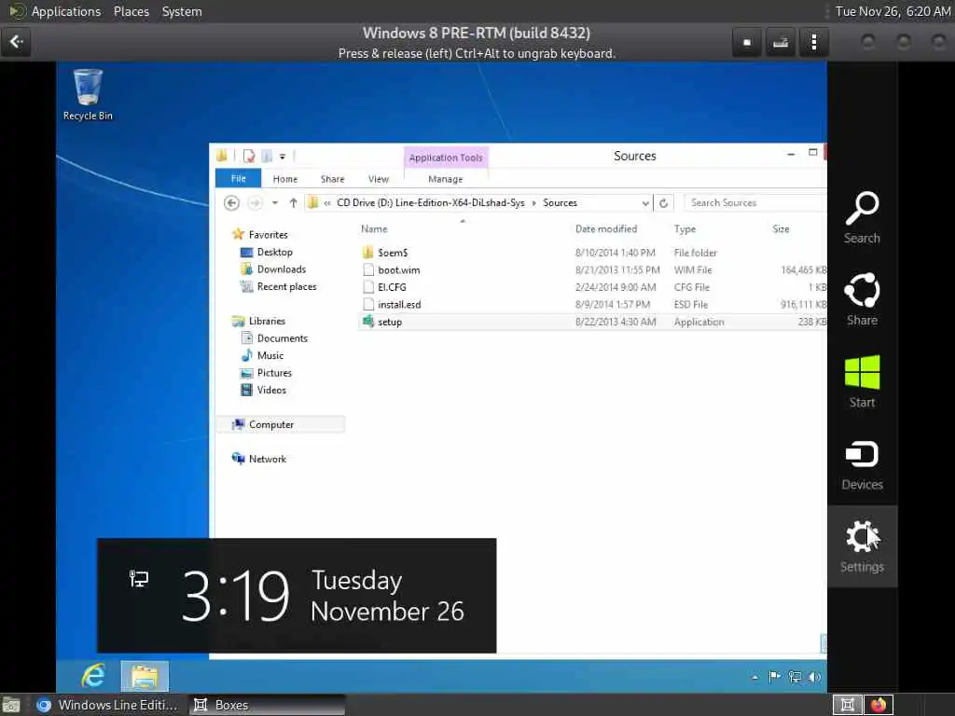The image size is (955, 716).
Task: Click the Action Center flag icon
Action: (x=775, y=677)
